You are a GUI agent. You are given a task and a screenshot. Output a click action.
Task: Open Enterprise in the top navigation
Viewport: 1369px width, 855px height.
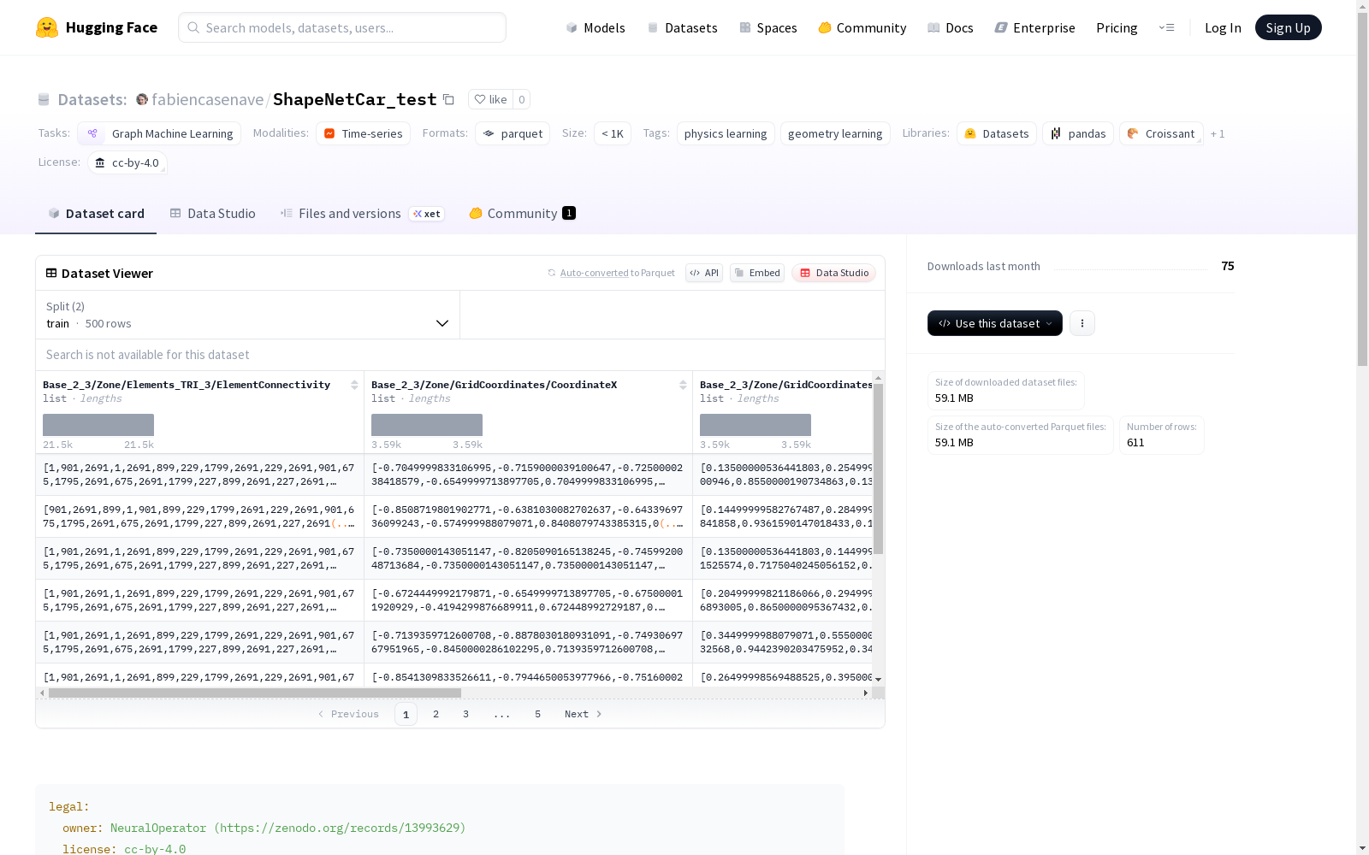pos(1034,27)
